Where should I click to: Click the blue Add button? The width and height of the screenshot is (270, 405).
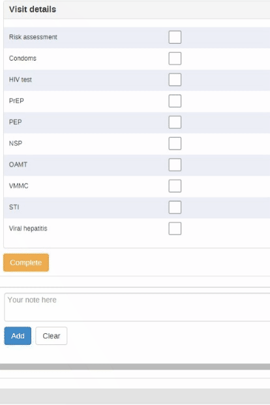tap(18, 336)
